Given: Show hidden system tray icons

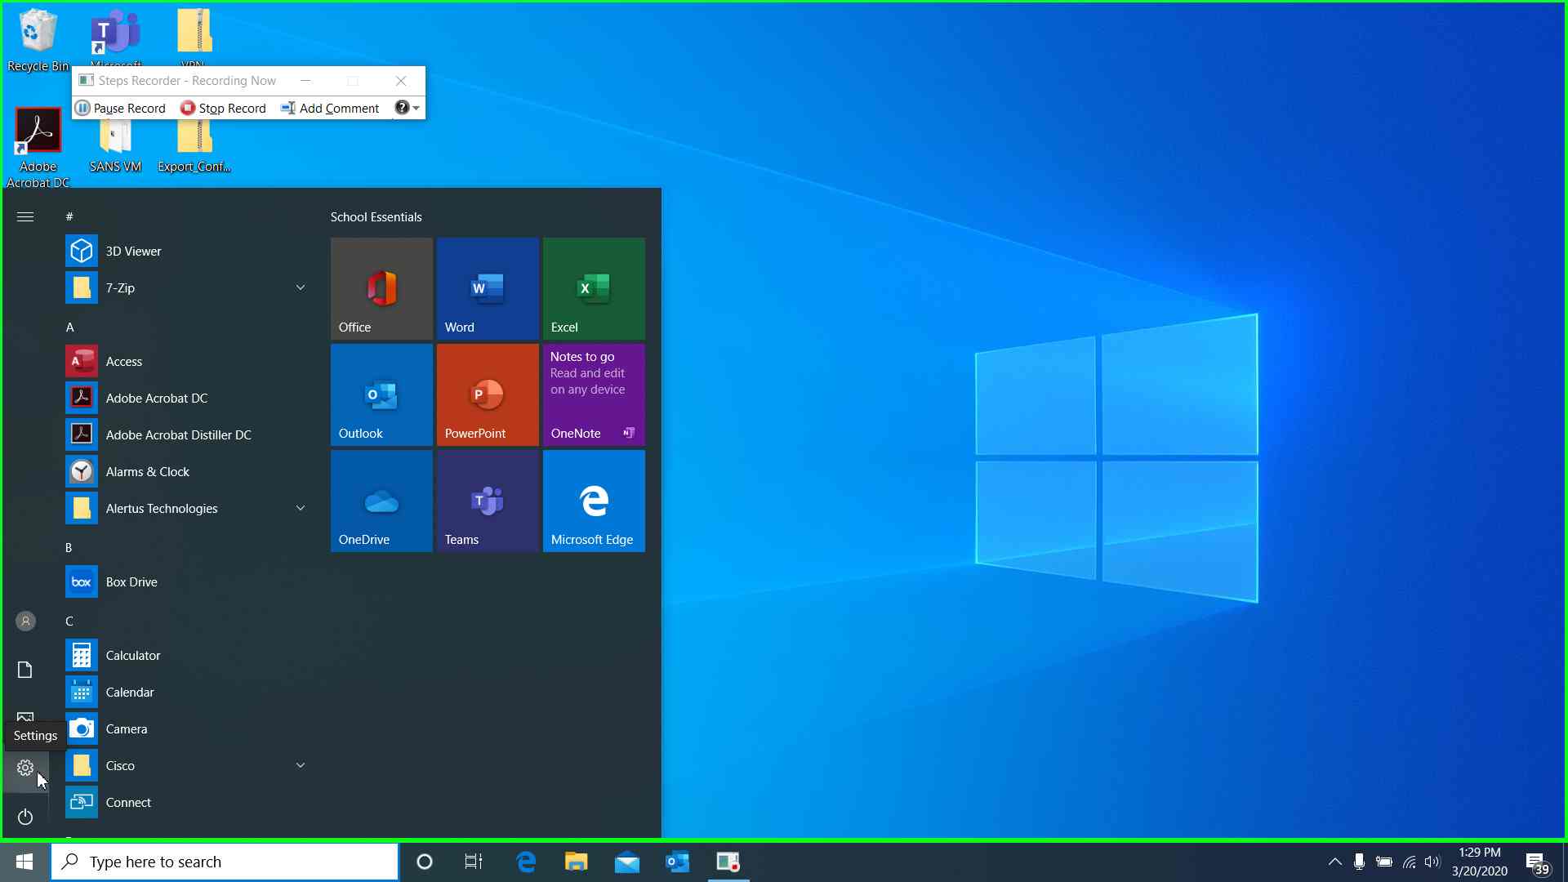Looking at the screenshot, I should pyautogui.click(x=1334, y=862).
